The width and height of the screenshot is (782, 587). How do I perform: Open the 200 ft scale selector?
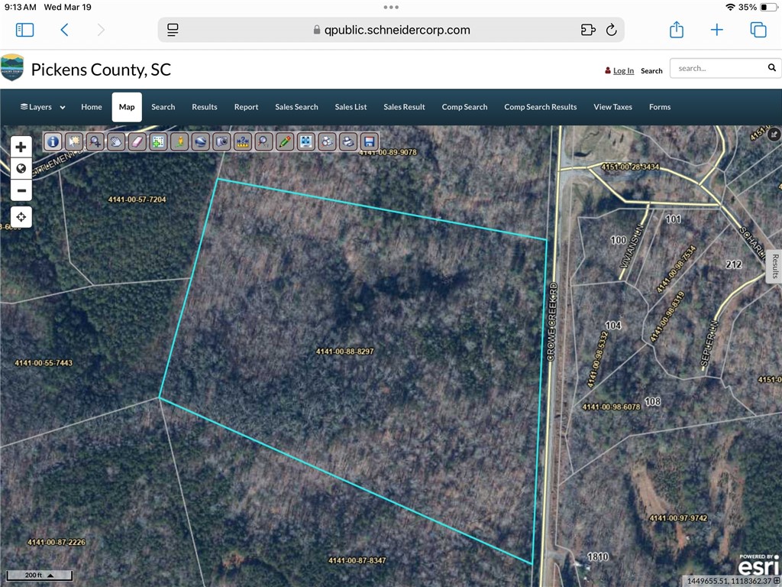(38, 575)
